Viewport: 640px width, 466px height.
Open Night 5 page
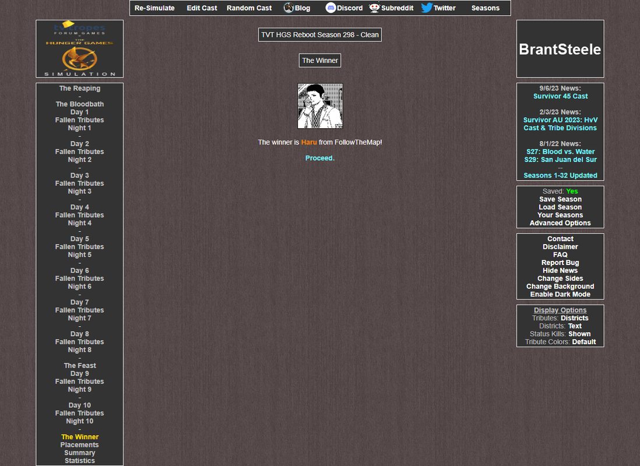[80, 255]
